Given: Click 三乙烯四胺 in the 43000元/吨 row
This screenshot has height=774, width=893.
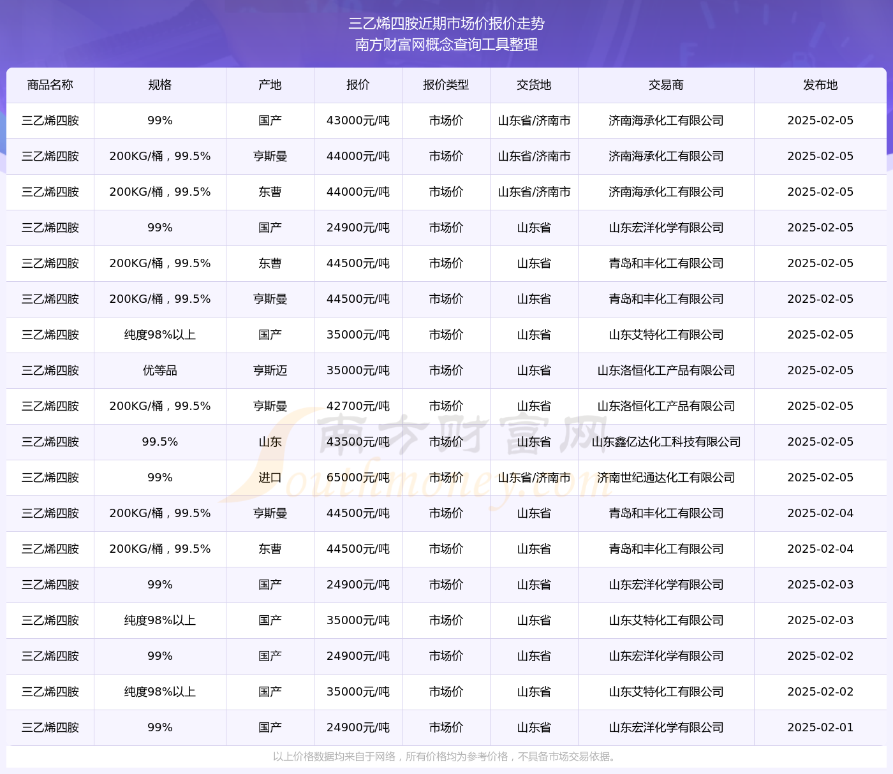Looking at the screenshot, I should click(50, 120).
